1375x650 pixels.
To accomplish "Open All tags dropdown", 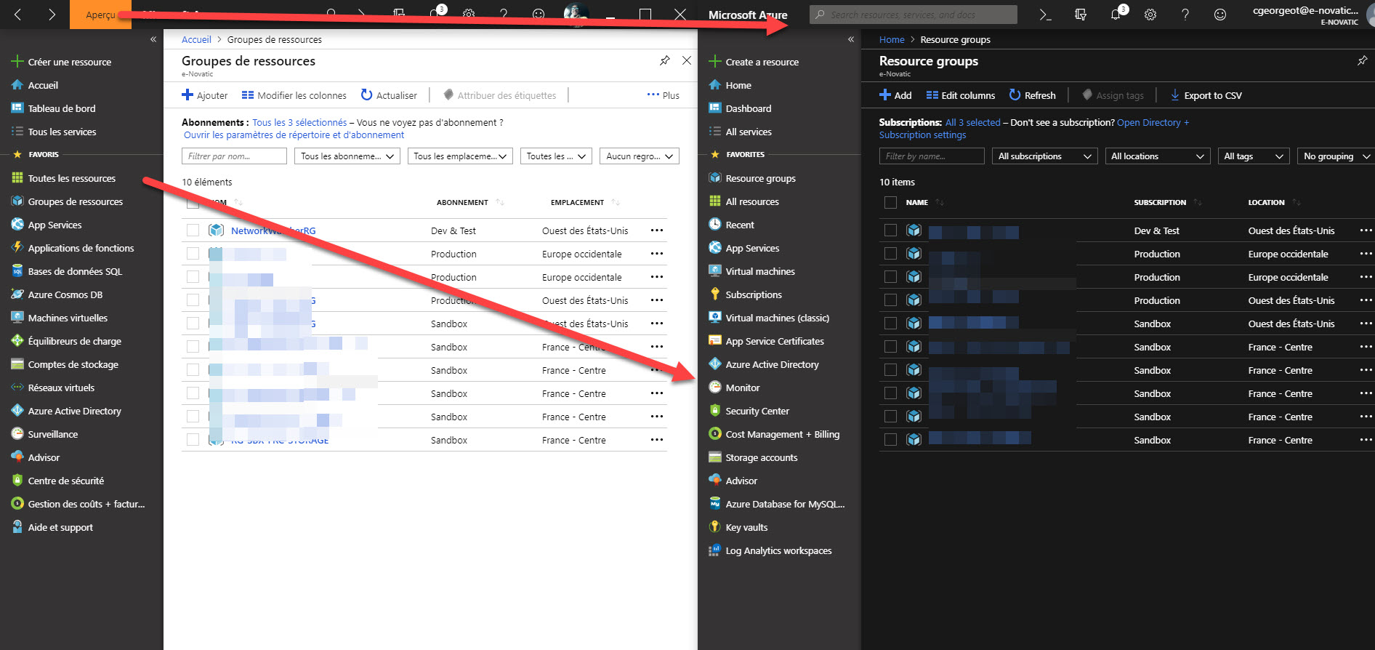I will [x=1254, y=156].
